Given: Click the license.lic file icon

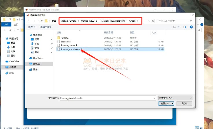Looking at the screenshot, I should coord(58,42).
